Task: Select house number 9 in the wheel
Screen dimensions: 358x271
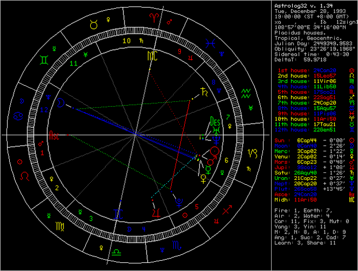Action: [179, 51]
